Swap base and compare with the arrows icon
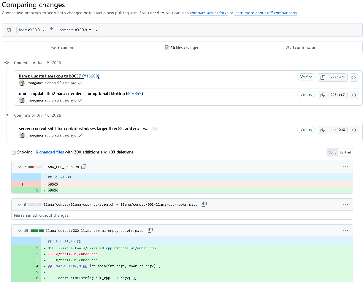363x282 pixels. tap(9, 30)
